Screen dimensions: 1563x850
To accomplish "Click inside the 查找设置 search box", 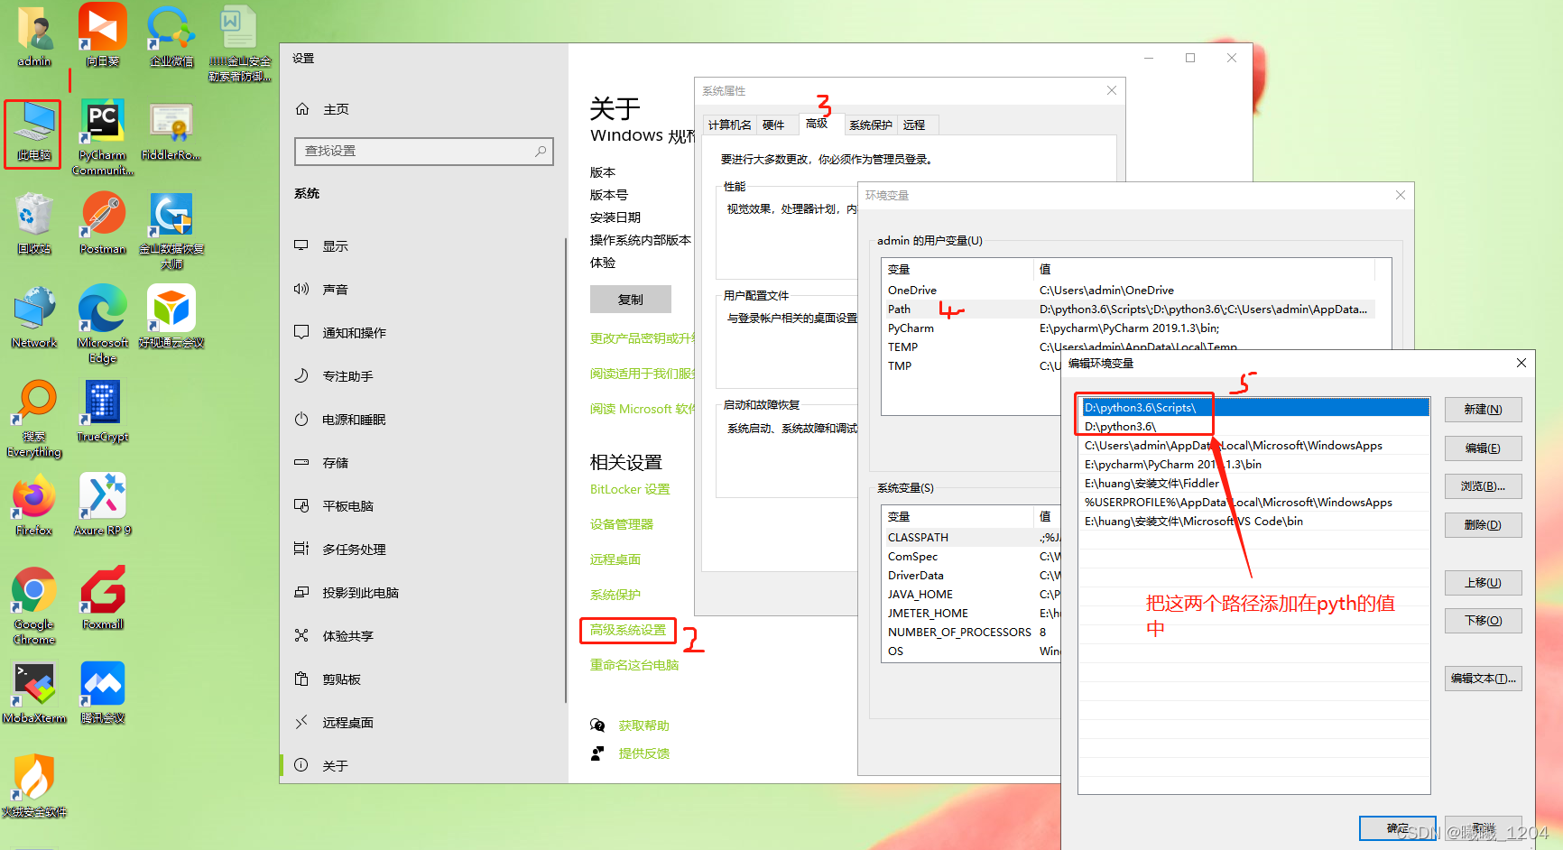I will pyautogui.click(x=423, y=151).
